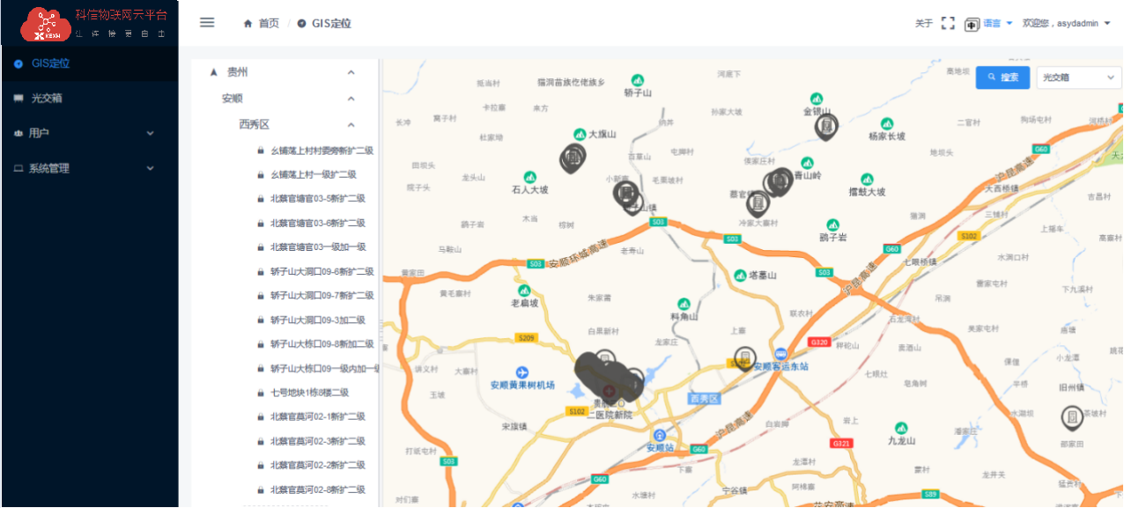The height and width of the screenshot is (508, 1124).
Task: Open the 语言 language dropdown
Action: tap(998, 24)
